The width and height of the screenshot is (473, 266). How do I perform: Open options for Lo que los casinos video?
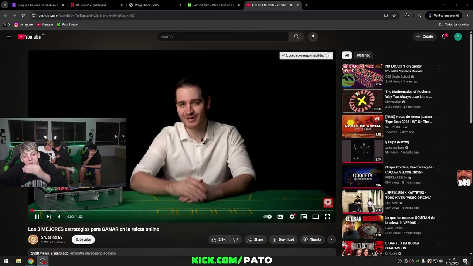point(439,219)
